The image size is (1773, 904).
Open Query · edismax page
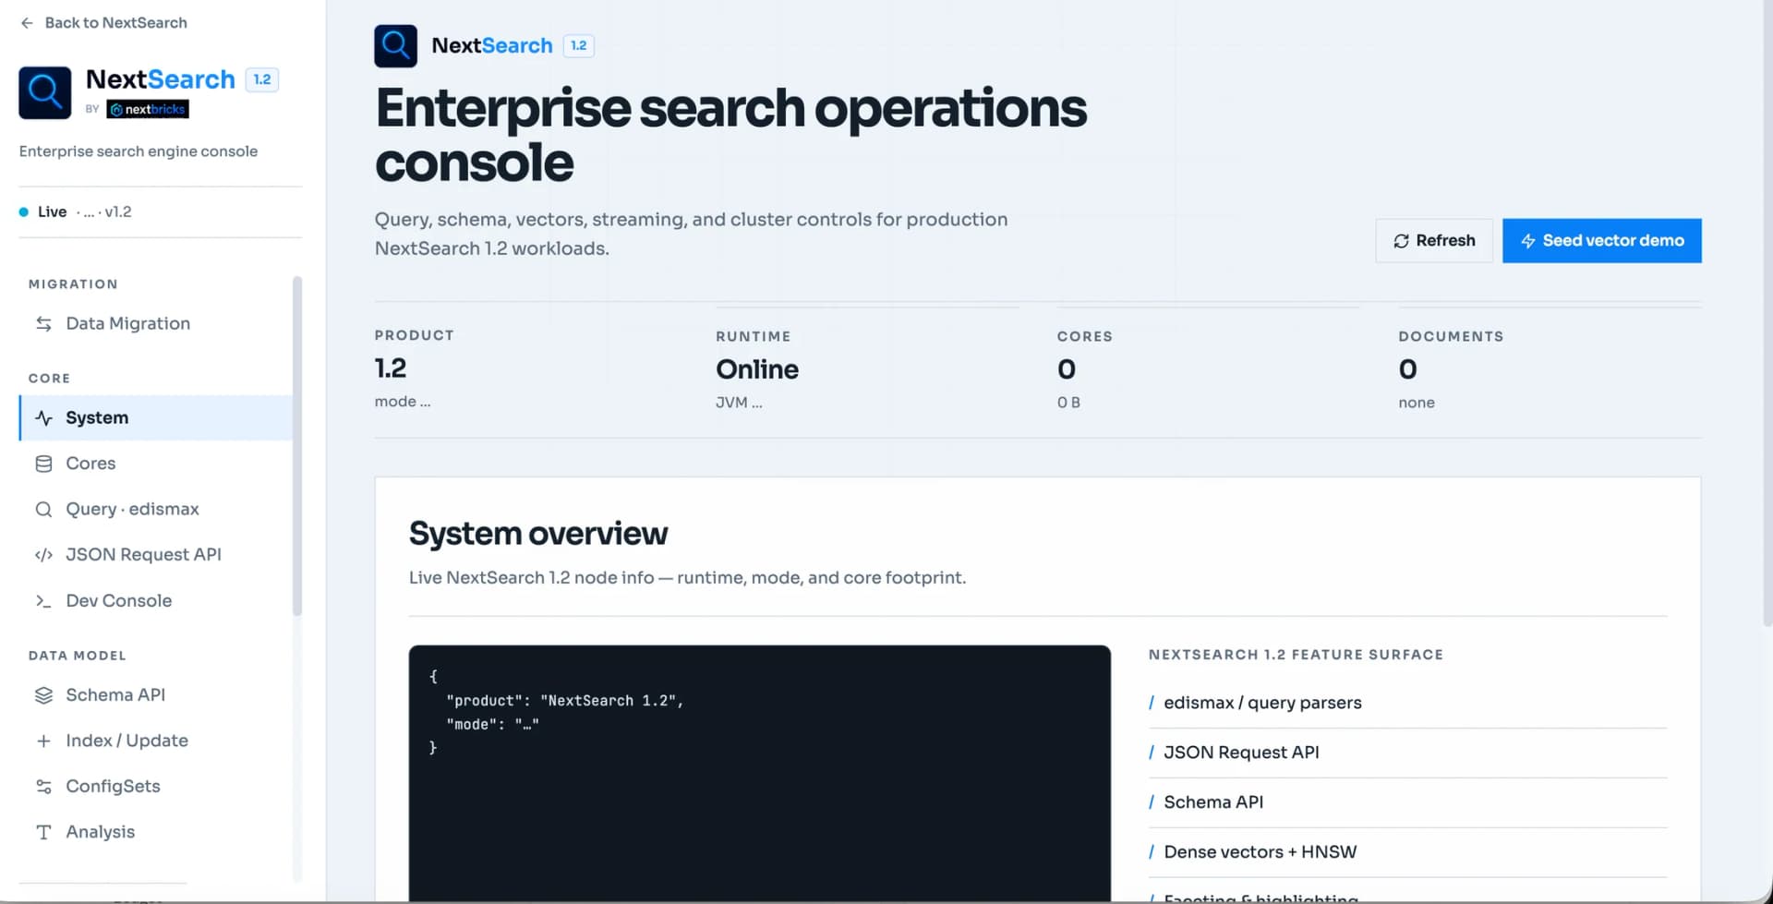tap(155, 510)
